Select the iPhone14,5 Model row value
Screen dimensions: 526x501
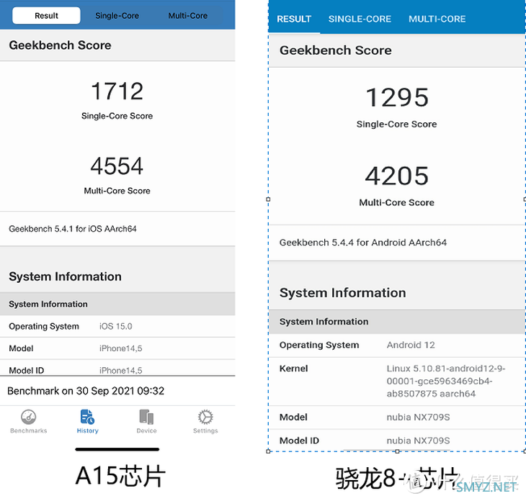(121, 348)
